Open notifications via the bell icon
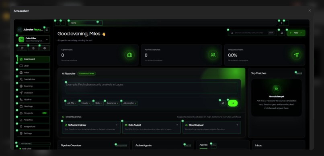The height and width of the screenshot is (156, 324). click(282, 33)
